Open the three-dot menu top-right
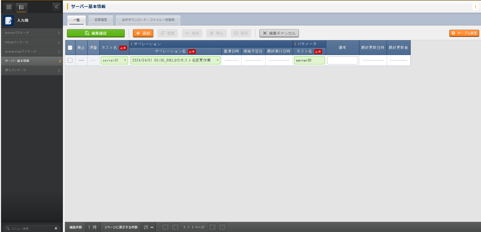The width and height of the screenshot is (481, 232). pyautogui.click(x=475, y=7)
